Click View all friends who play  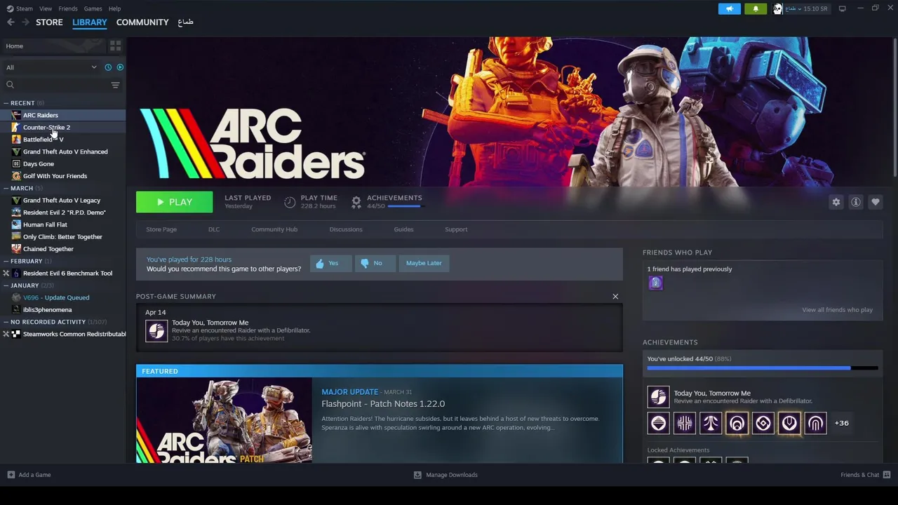tap(838, 310)
